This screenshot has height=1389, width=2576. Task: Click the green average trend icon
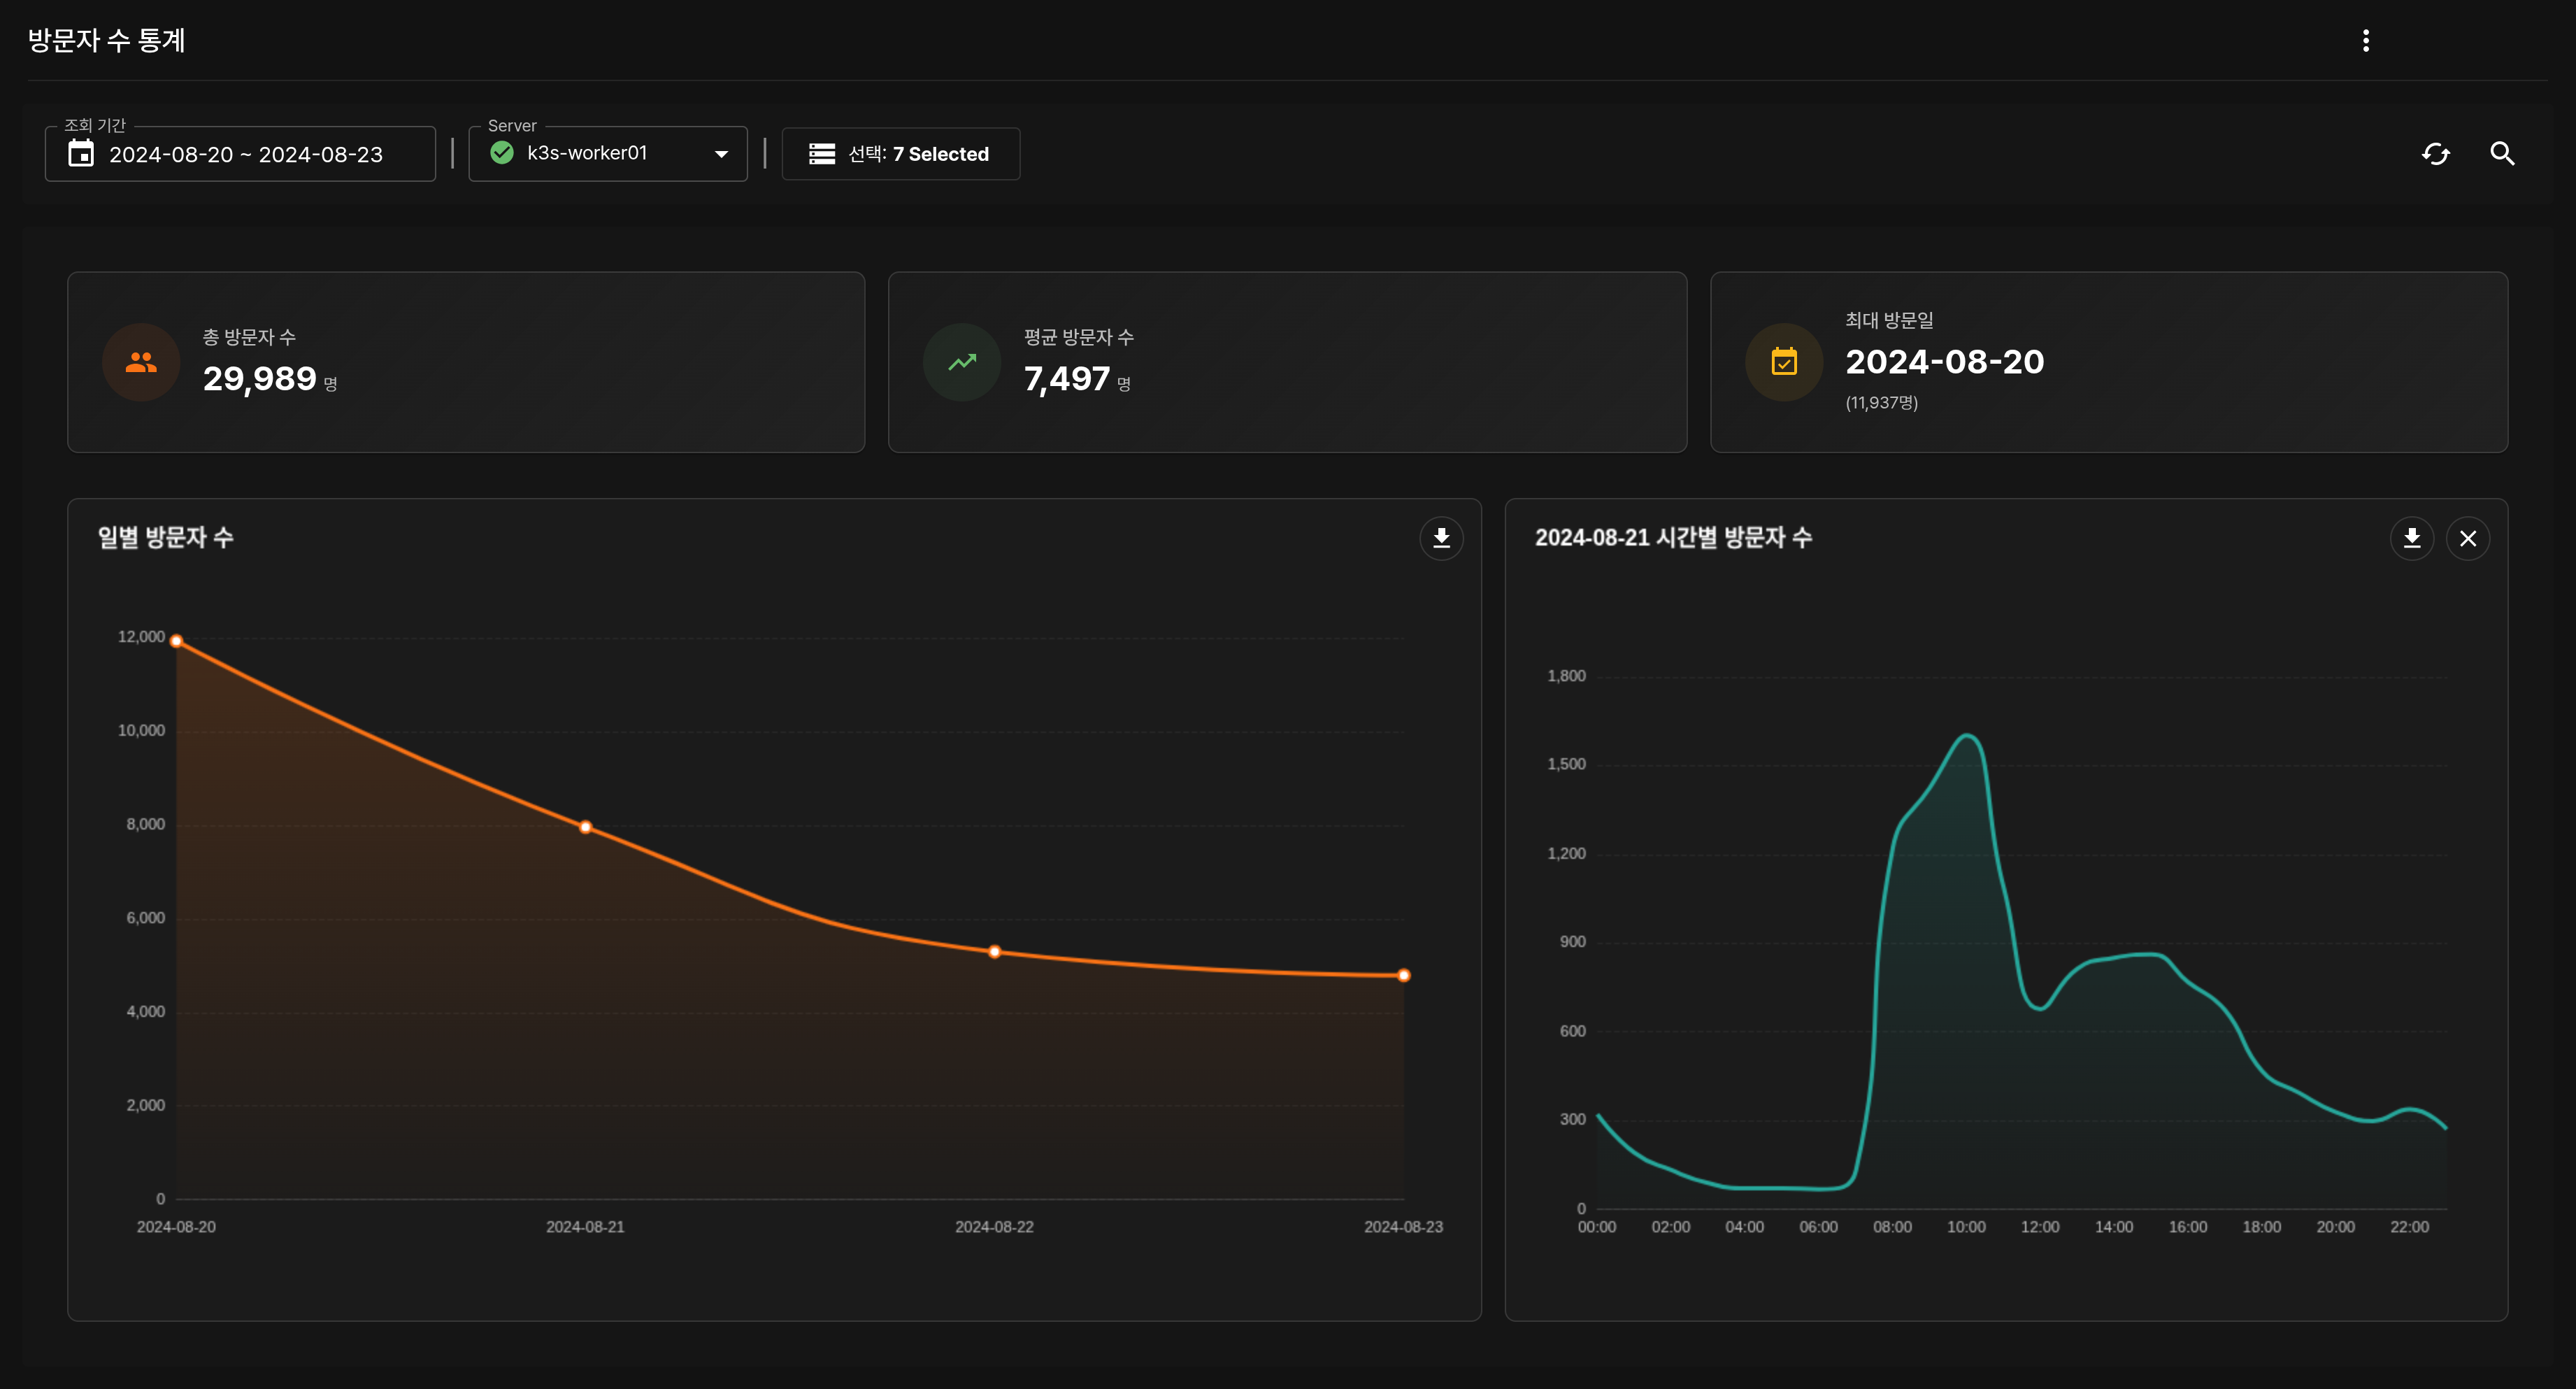point(962,362)
